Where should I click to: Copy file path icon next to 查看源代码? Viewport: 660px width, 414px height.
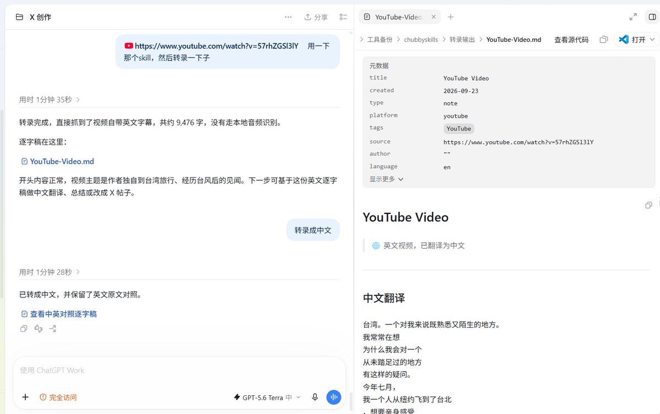coord(604,40)
